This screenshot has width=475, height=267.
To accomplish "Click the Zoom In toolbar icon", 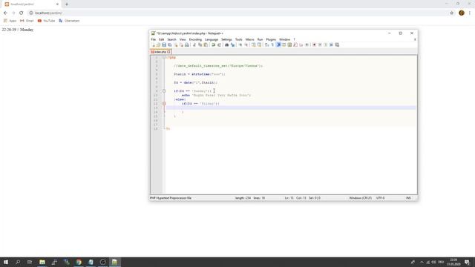I will coord(240,44).
